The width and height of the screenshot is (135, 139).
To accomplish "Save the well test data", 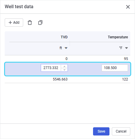I will 101,131.
